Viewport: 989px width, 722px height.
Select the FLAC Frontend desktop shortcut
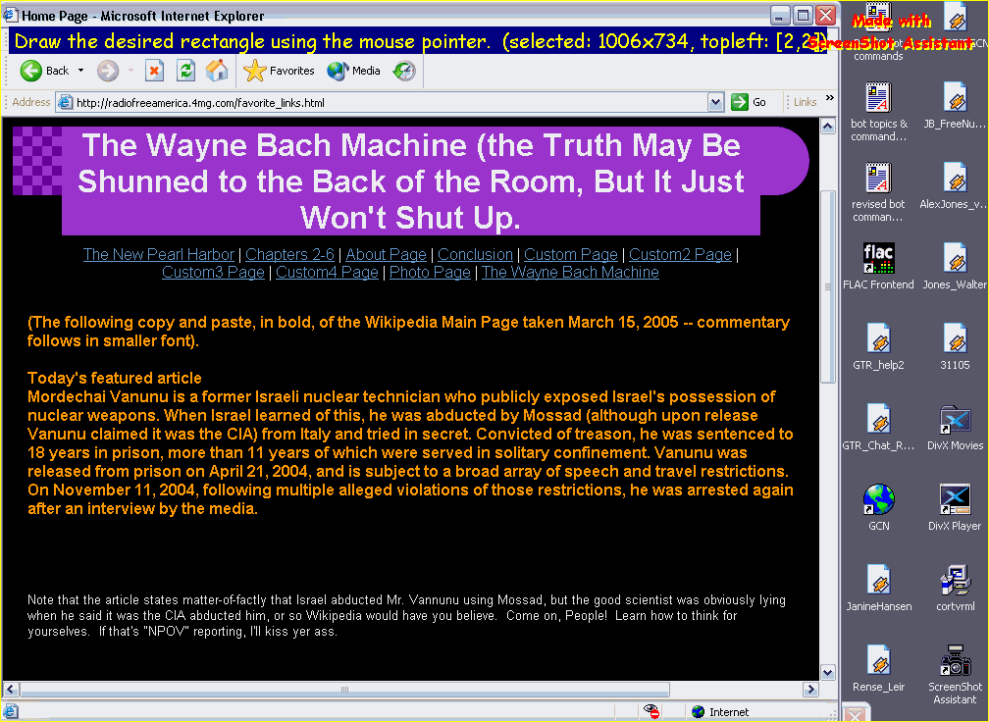click(878, 267)
